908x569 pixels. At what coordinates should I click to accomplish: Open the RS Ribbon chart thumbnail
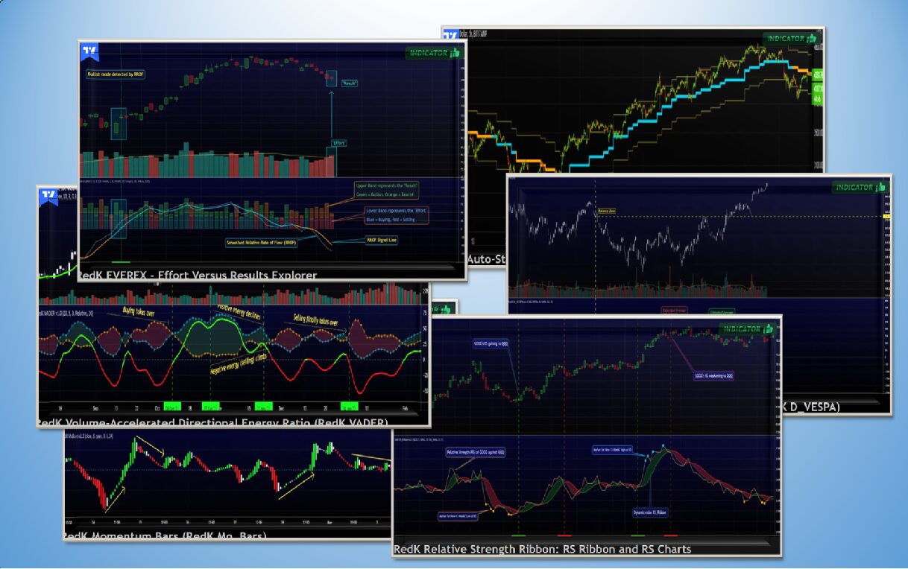coord(587,436)
